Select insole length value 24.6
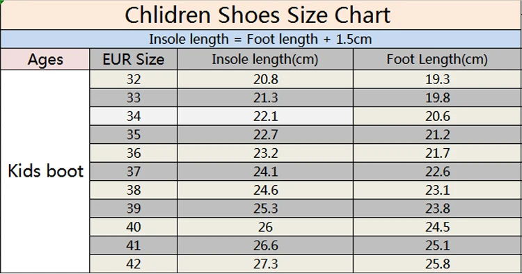 [x=265, y=190]
